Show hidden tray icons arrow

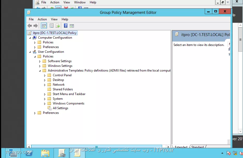222,153
